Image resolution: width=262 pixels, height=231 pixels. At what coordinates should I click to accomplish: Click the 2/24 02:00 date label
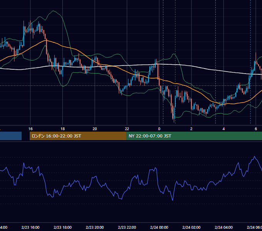point(191,227)
